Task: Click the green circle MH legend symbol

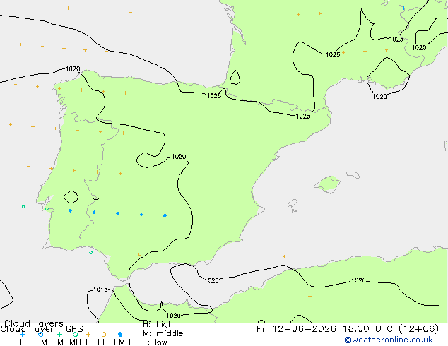Action: (x=75, y=334)
